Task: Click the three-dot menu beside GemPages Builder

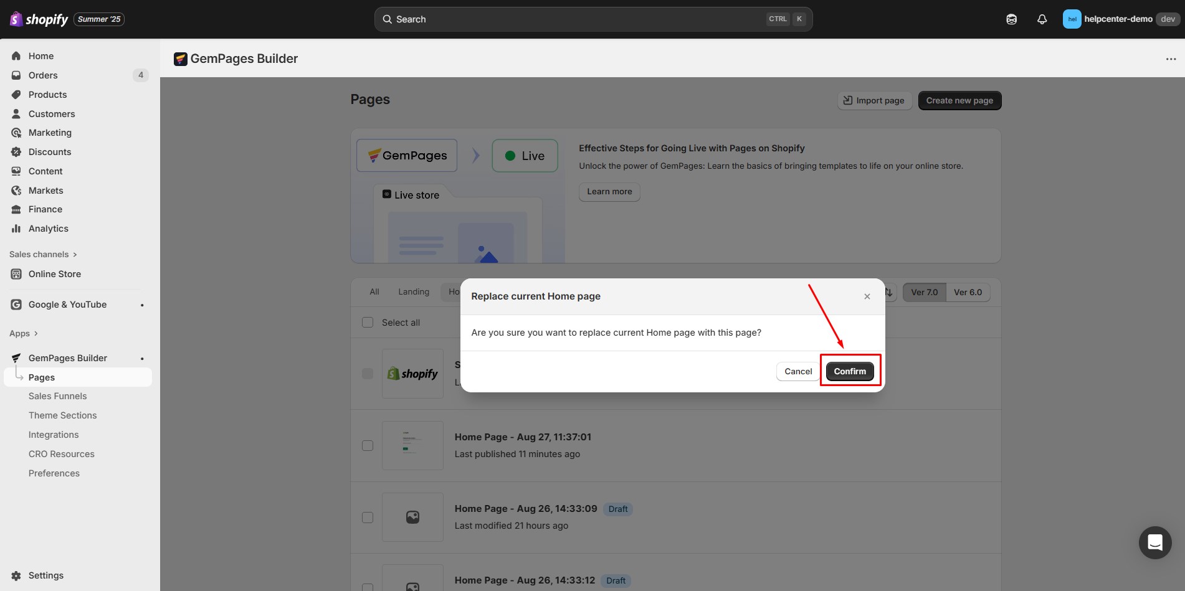Action: pyautogui.click(x=1171, y=59)
